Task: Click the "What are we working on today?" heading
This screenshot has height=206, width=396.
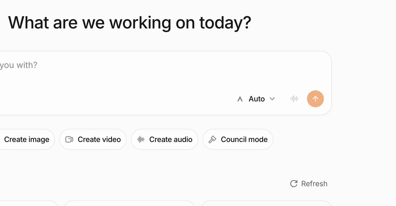Action: coord(129,23)
